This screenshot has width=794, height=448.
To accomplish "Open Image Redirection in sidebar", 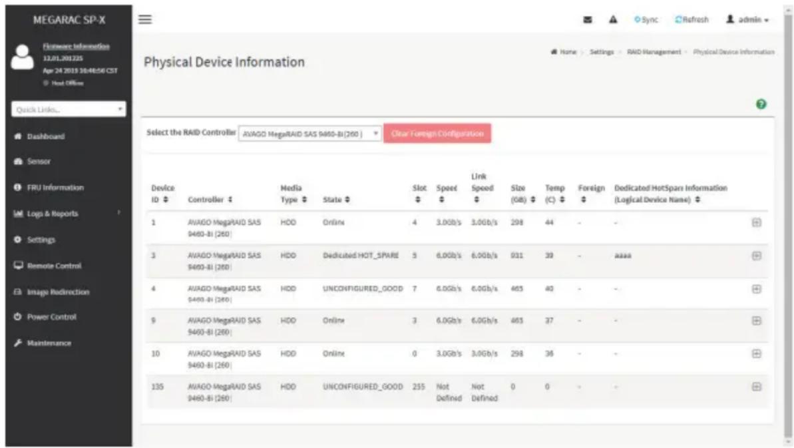I will 58,293.
